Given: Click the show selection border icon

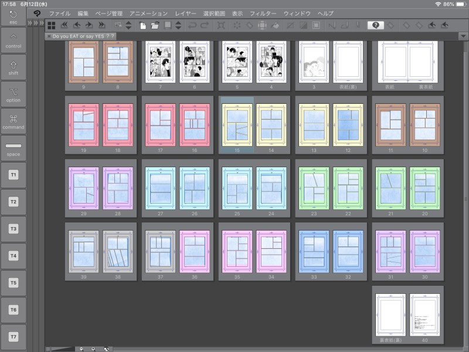Looking at the screenshot, I should pyautogui.click(x=316, y=25).
